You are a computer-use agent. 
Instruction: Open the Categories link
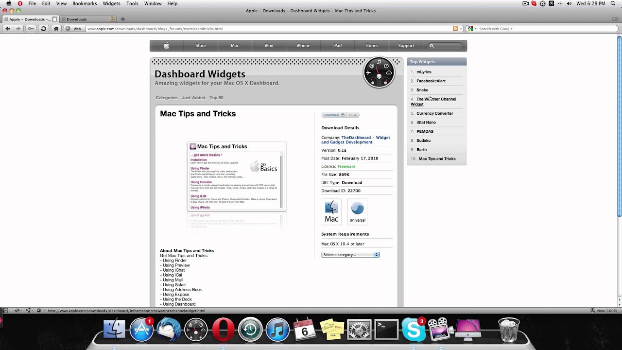167,98
